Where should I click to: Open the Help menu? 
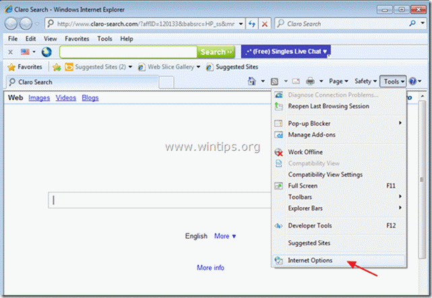127,39
